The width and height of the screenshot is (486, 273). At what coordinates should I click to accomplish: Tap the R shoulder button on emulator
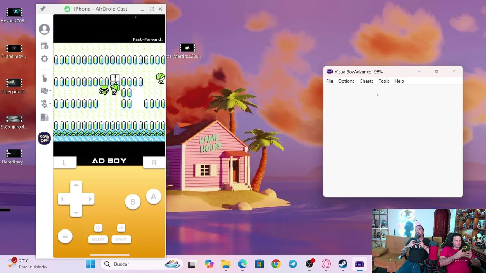[x=154, y=163]
